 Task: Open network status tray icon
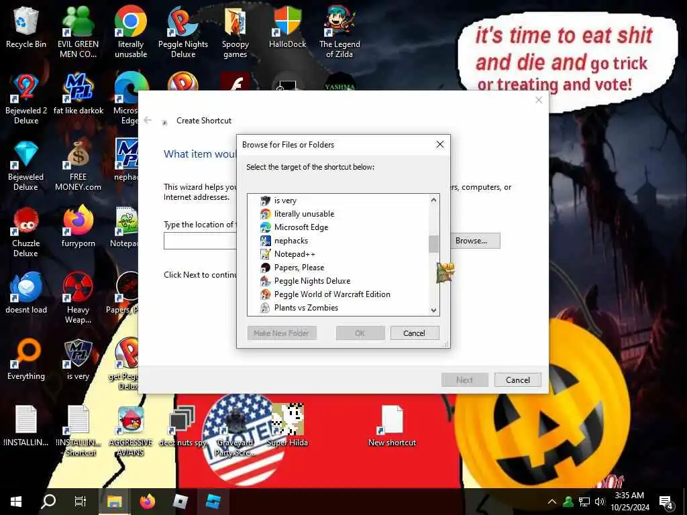pyautogui.click(x=584, y=502)
